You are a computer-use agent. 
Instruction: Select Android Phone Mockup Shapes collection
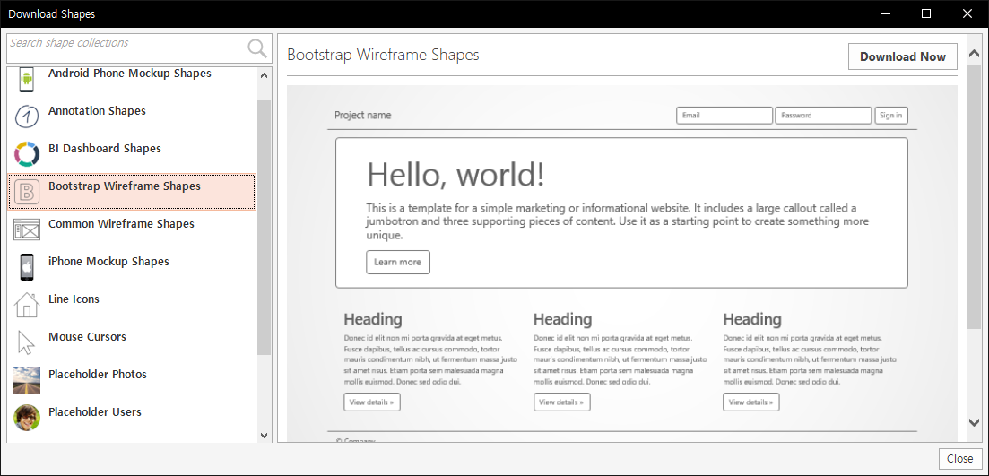(x=132, y=78)
